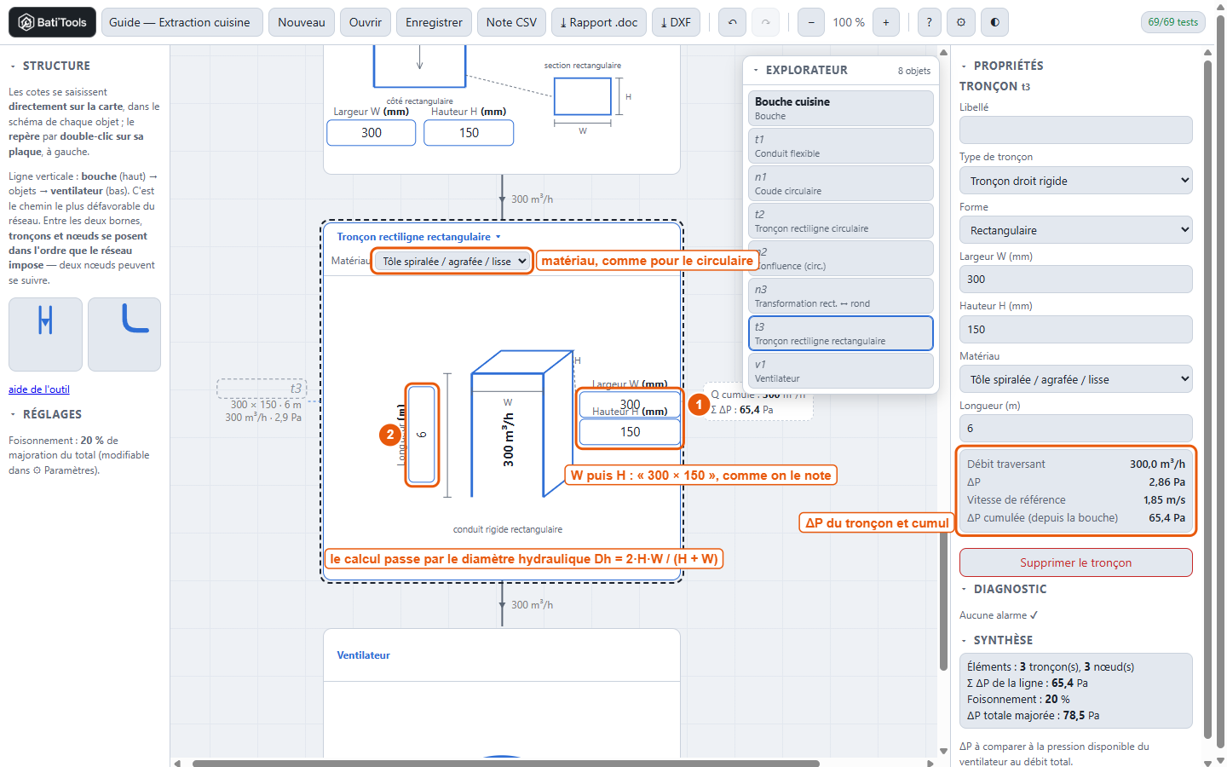Screen dimensions: 1227x767
Task: Click the Libellé input field
Action: (x=1076, y=130)
